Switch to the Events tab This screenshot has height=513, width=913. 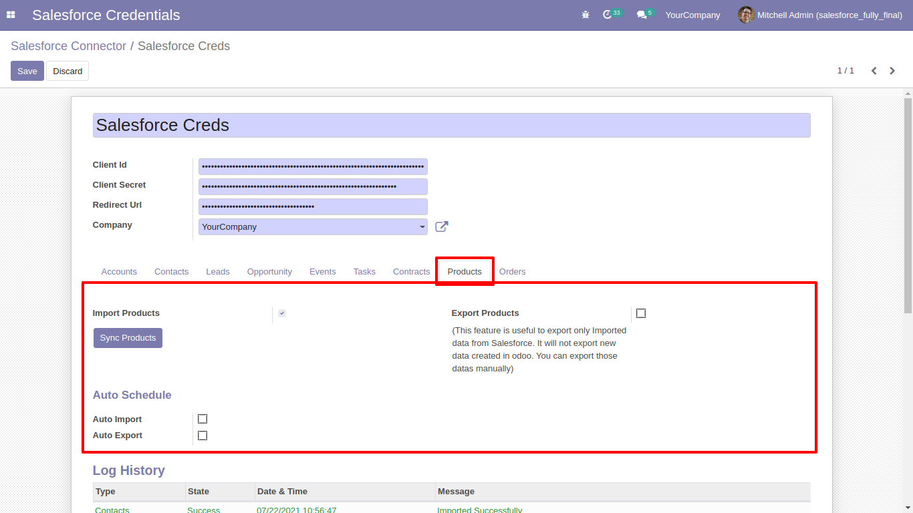(x=323, y=272)
